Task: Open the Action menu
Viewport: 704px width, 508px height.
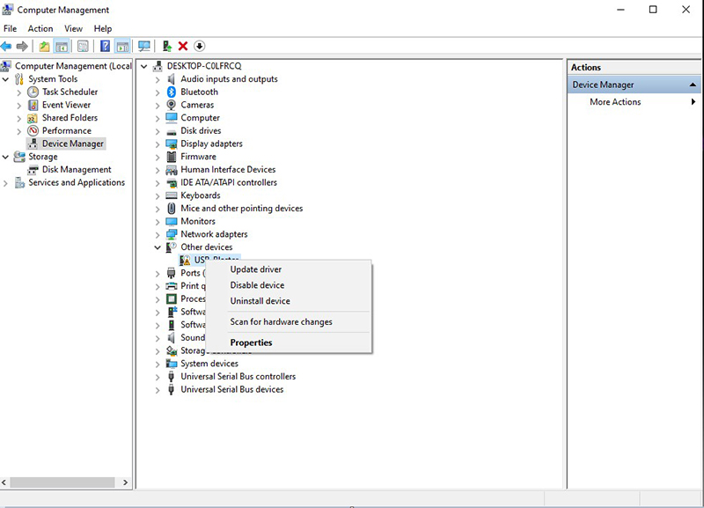Action: tap(40, 28)
